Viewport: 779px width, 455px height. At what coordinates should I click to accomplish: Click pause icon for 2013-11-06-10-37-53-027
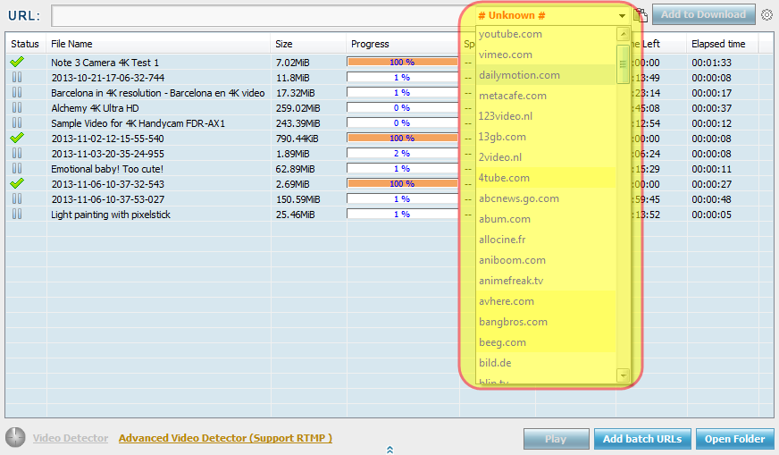coord(17,198)
